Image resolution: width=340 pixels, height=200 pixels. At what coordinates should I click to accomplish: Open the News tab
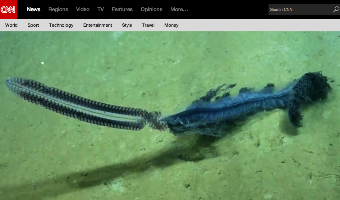34,9
